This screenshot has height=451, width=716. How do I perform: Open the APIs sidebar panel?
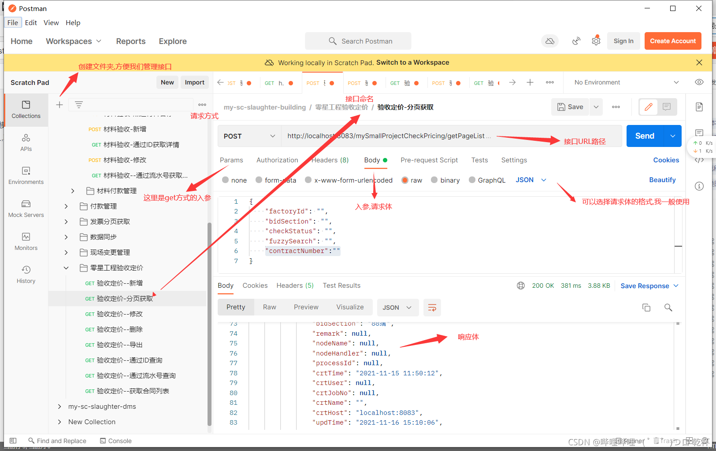coord(26,143)
